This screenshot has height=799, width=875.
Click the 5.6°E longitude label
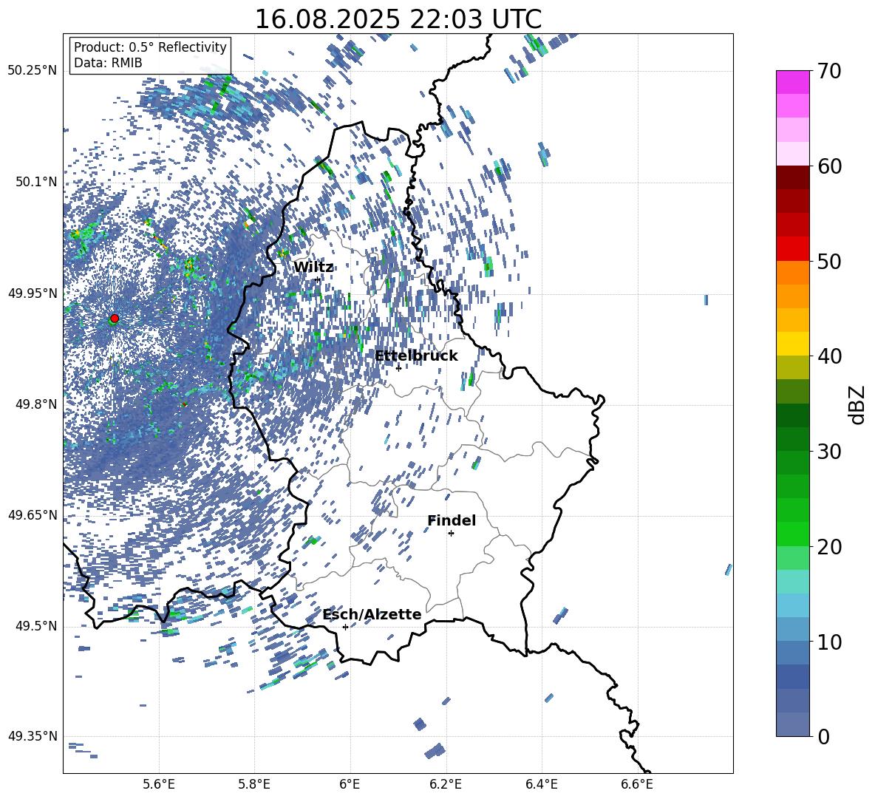point(159,784)
